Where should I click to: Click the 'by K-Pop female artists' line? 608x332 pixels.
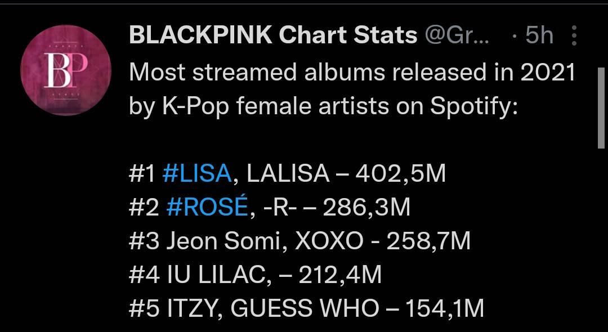click(x=323, y=105)
